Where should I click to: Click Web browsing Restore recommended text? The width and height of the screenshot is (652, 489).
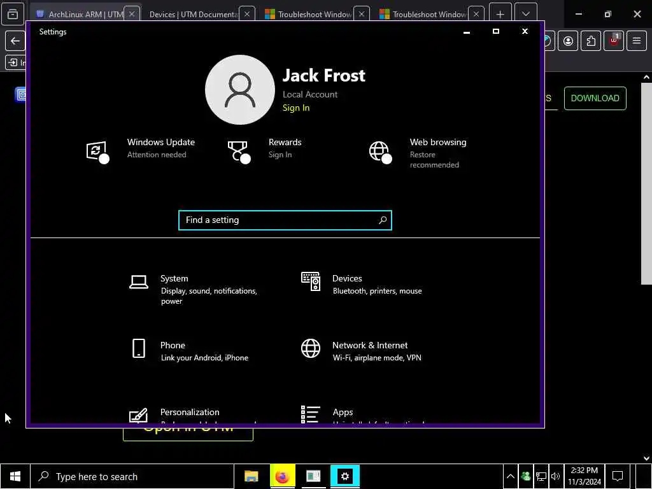[434, 160]
